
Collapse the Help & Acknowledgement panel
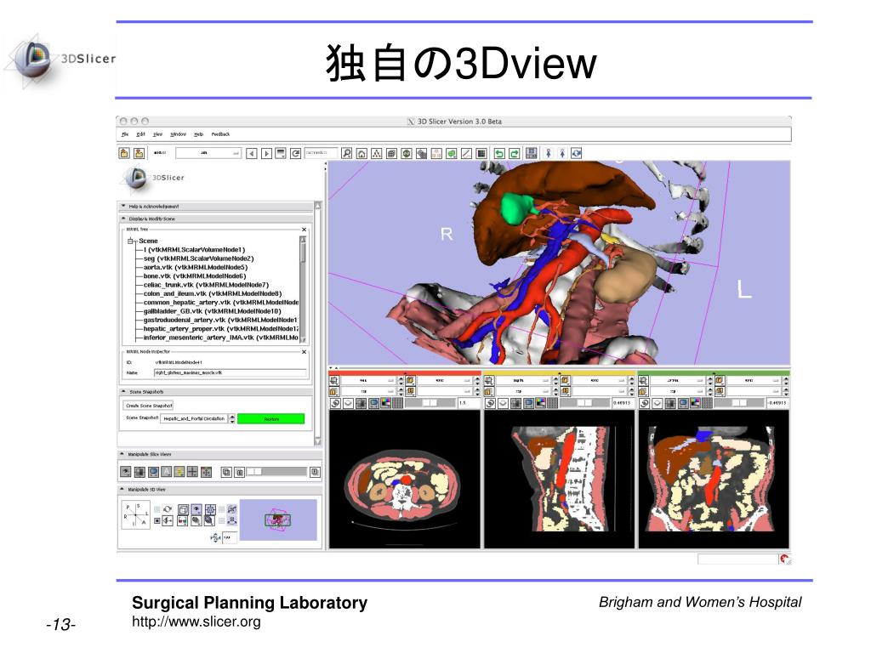(x=123, y=207)
